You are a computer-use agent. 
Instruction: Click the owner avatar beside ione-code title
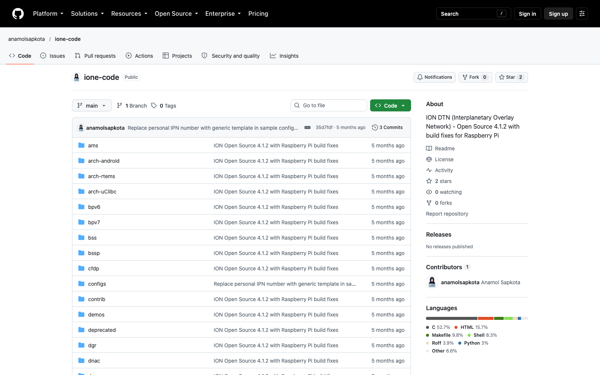point(76,77)
